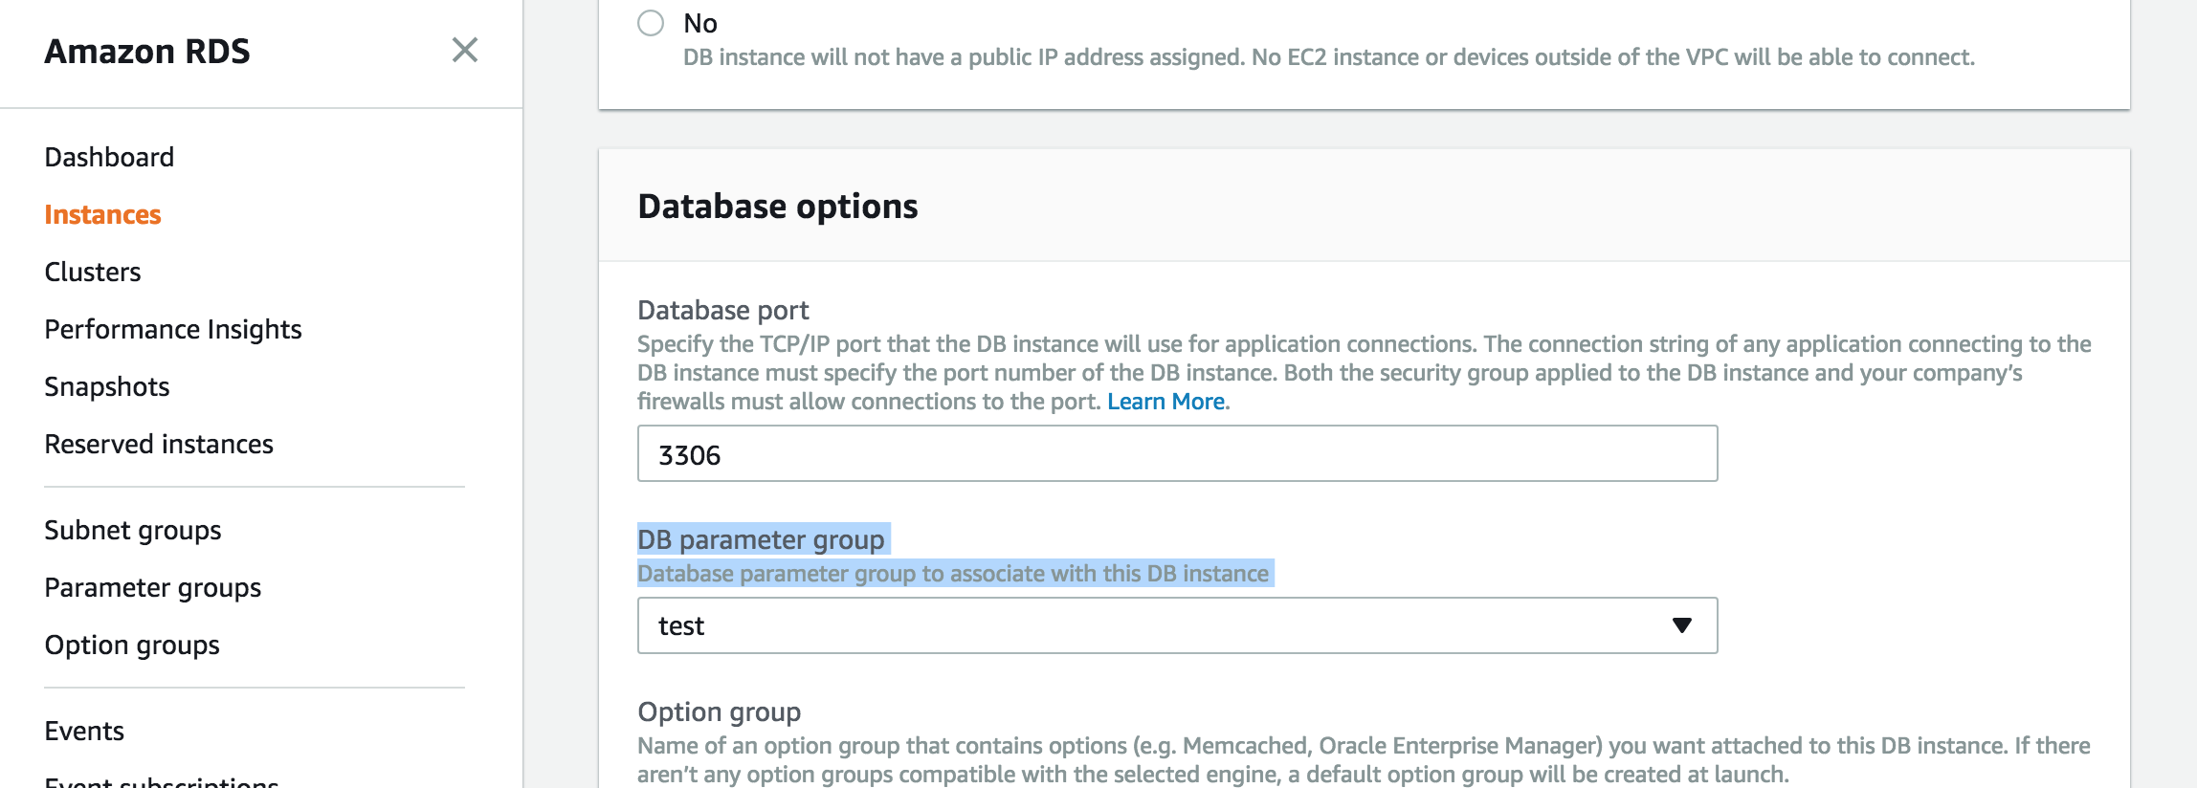Click the Database options section header

tap(778, 207)
